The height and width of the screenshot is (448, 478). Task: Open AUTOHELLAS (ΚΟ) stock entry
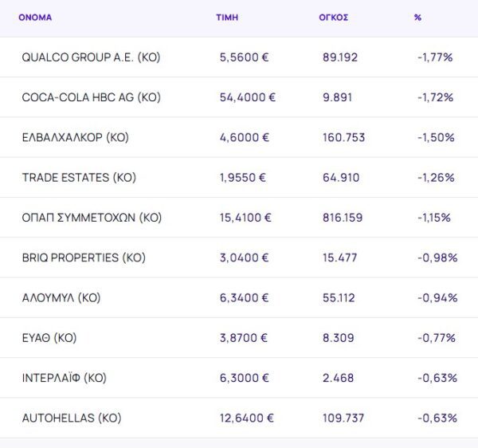click(x=72, y=418)
